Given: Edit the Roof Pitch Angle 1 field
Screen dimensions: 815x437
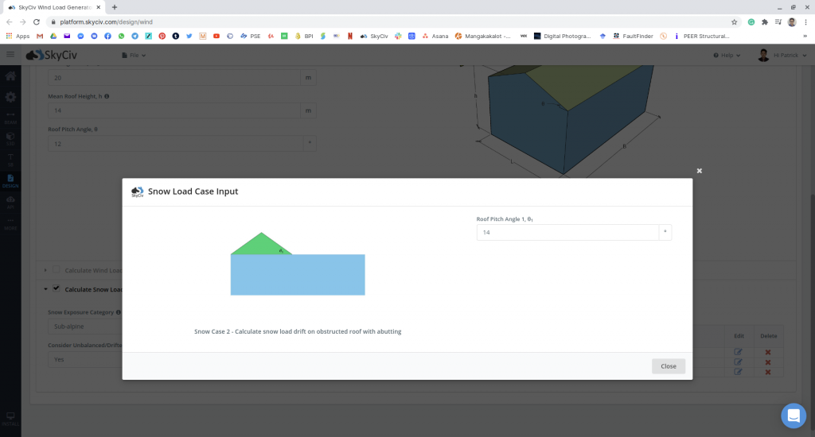Looking at the screenshot, I should point(567,233).
